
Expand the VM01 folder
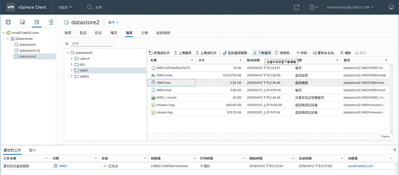tap(71, 70)
